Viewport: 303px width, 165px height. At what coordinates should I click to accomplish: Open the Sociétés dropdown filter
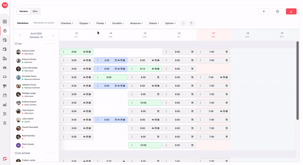[x=118, y=23]
